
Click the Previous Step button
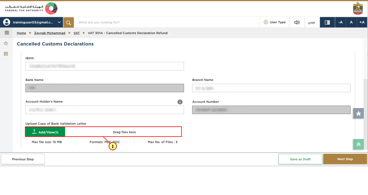coord(23,159)
